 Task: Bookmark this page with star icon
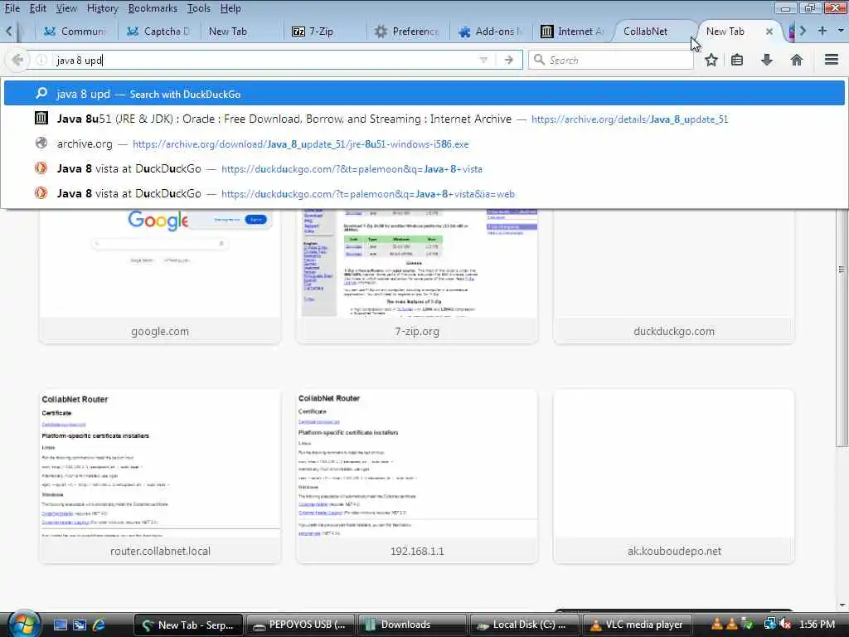click(x=711, y=60)
